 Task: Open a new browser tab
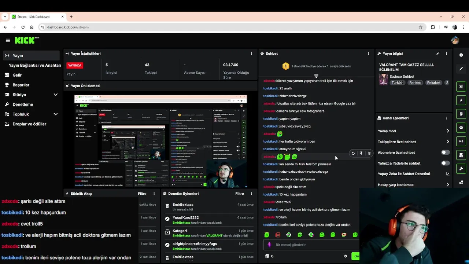click(x=71, y=16)
